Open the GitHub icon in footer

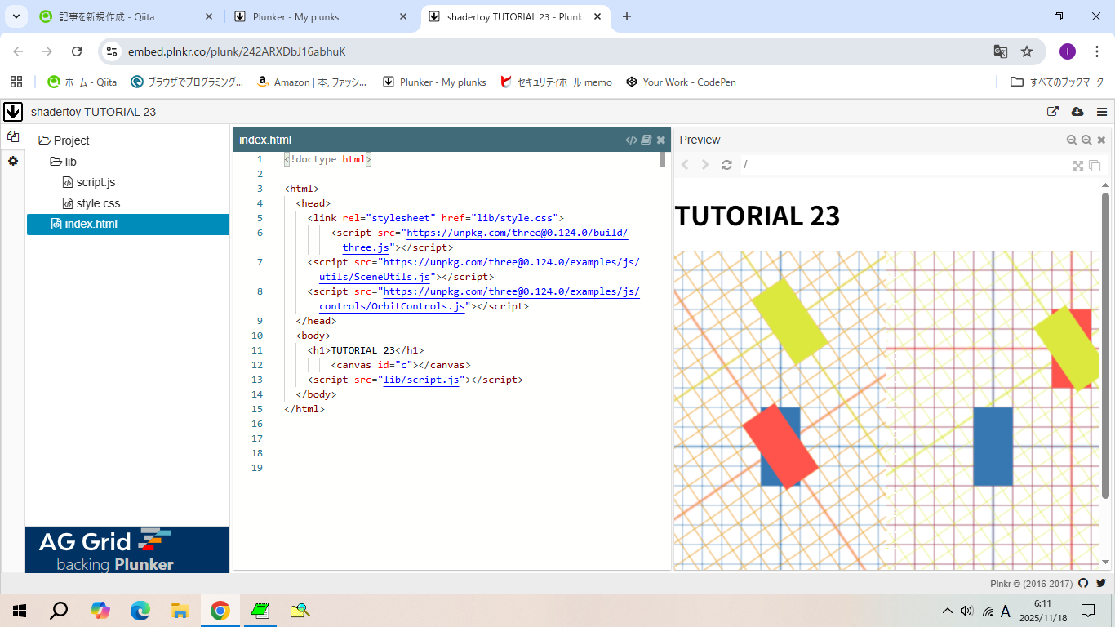click(x=1083, y=583)
